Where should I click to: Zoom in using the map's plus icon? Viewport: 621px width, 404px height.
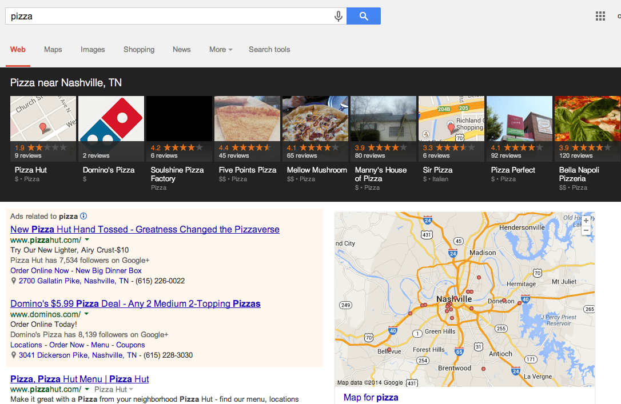click(x=586, y=219)
